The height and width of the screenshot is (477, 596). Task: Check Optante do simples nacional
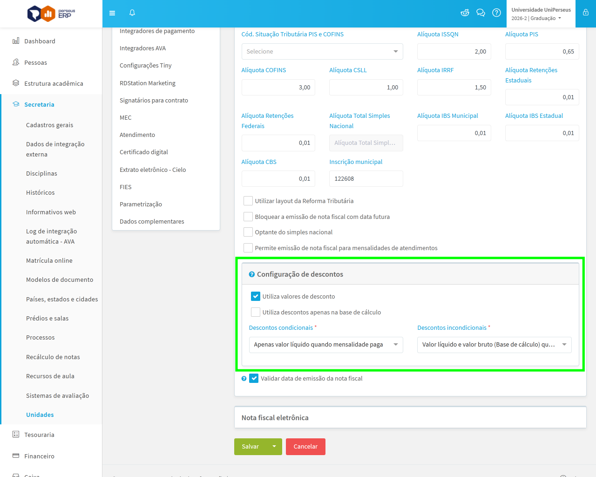point(248,232)
